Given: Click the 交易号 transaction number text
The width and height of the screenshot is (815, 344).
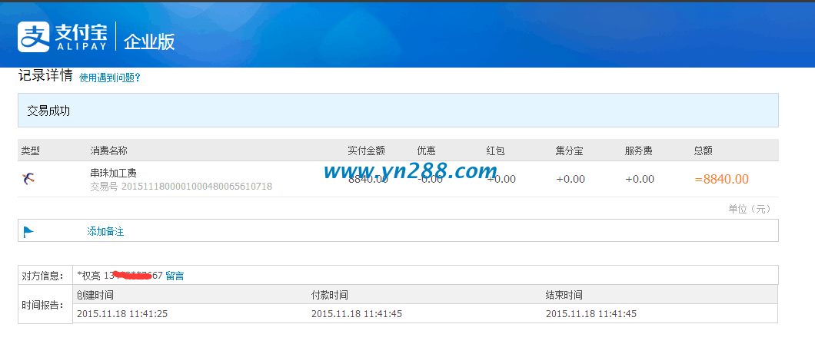Looking at the screenshot, I should (x=181, y=187).
